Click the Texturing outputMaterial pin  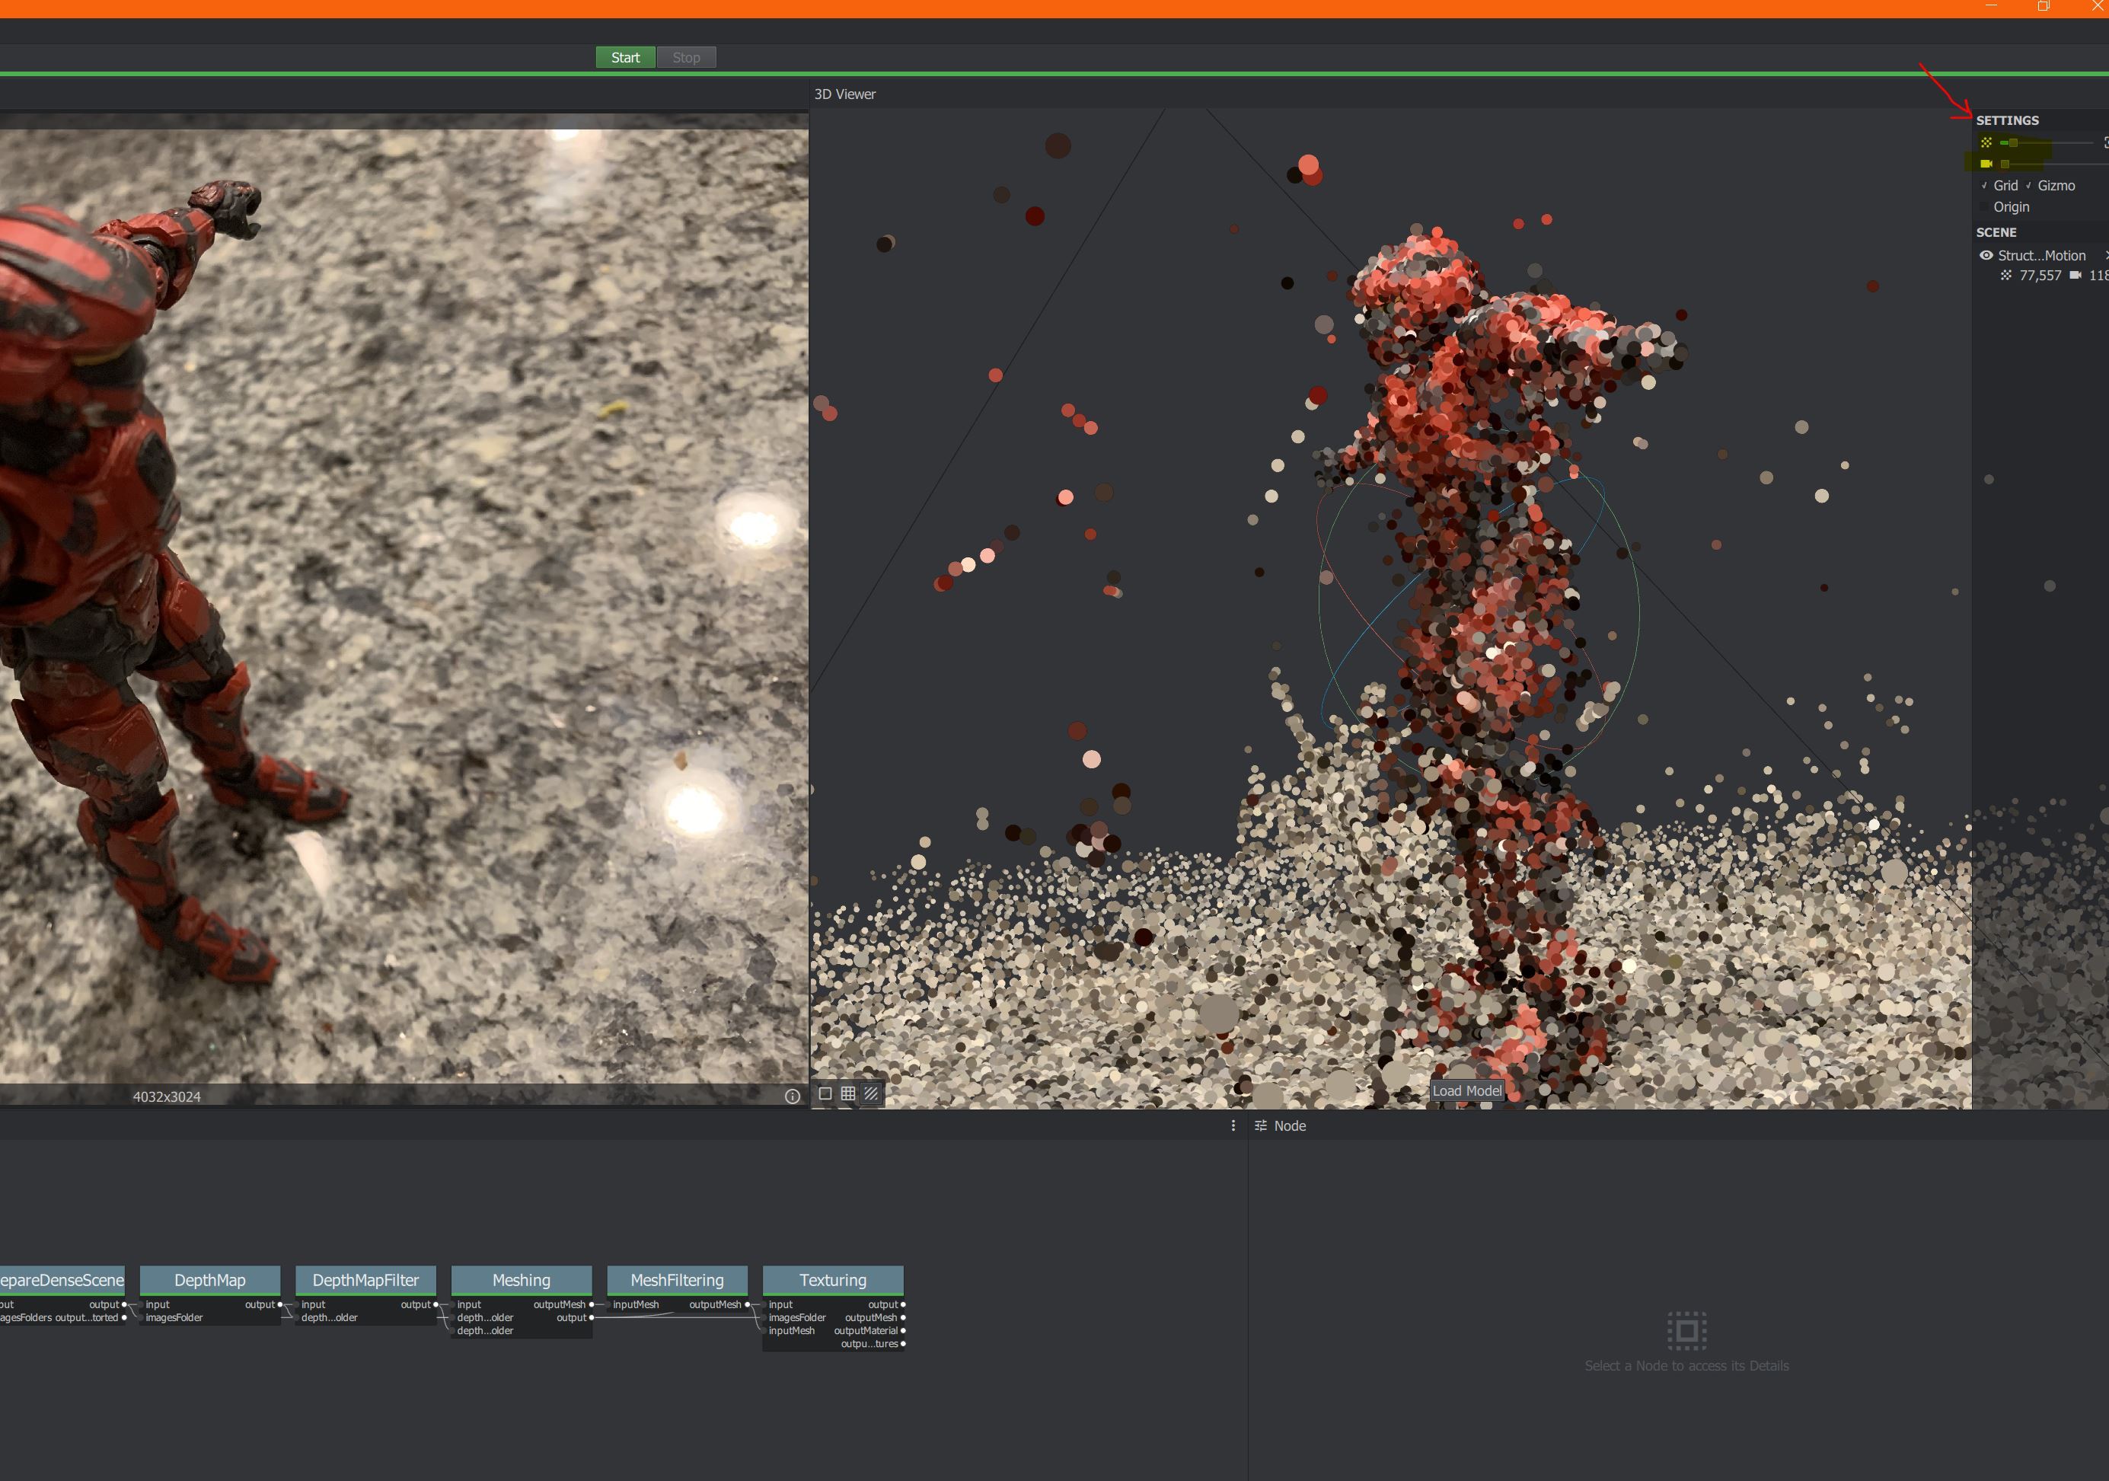(903, 1330)
